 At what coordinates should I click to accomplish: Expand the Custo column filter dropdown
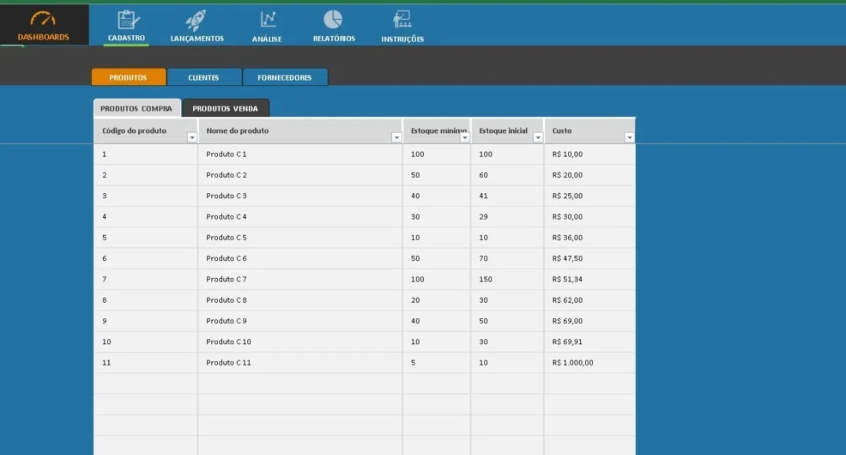click(x=630, y=138)
